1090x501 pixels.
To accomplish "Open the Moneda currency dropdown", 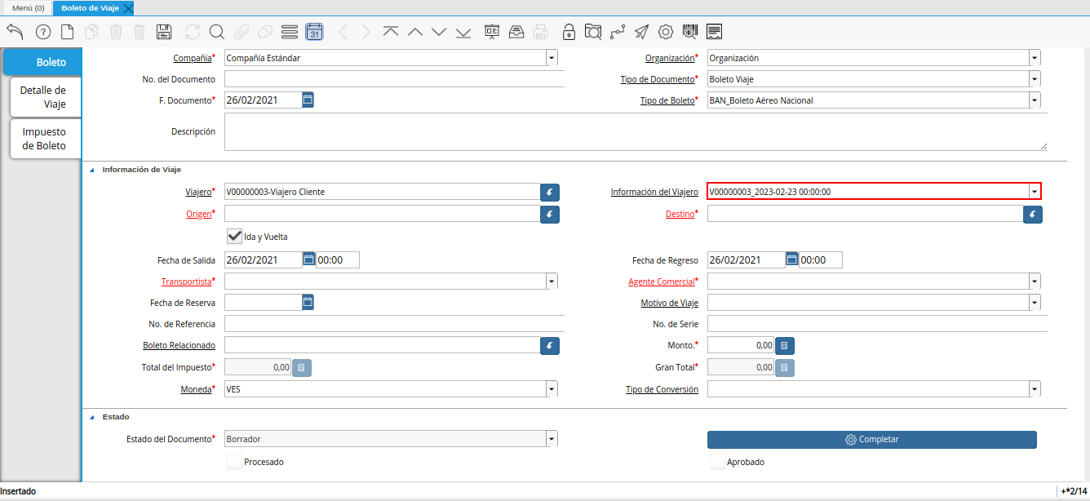I will (552, 389).
